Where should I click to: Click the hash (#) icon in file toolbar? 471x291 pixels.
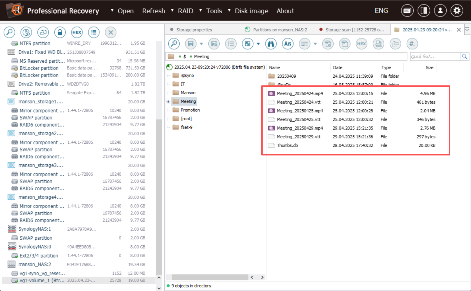tap(412, 44)
